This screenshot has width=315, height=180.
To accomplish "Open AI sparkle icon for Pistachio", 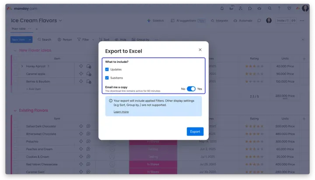I will point(81,141).
